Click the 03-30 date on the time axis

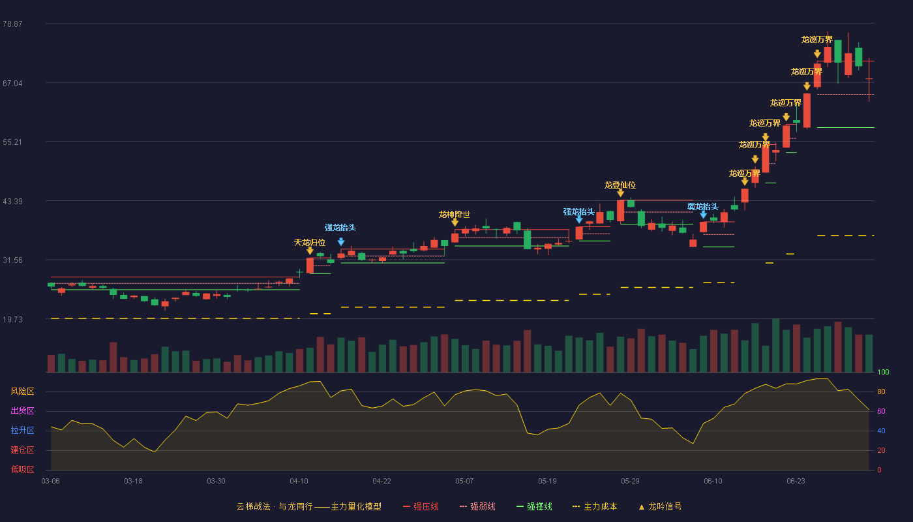pyautogui.click(x=216, y=481)
